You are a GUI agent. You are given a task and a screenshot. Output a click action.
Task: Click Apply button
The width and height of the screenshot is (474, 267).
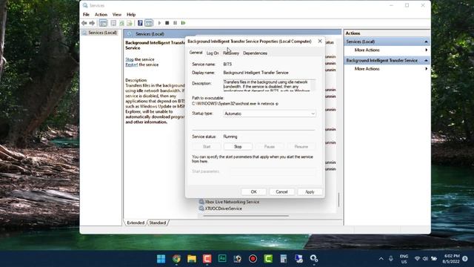click(310, 192)
